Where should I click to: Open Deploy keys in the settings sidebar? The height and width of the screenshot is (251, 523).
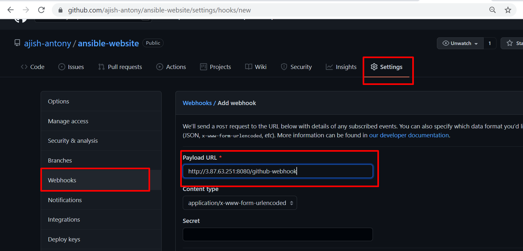click(x=101, y=240)
